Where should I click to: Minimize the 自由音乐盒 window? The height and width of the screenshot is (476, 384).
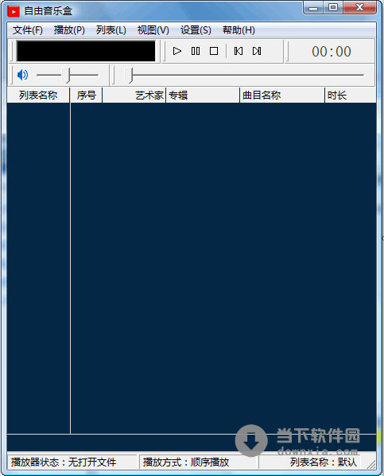[313, 7]
